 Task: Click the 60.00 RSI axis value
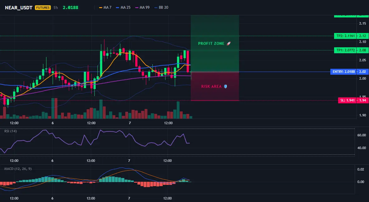pos(362,135)
